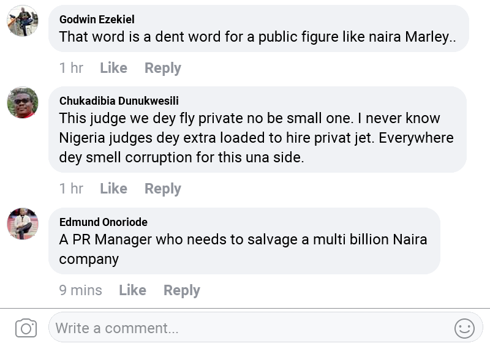Screen dimensions: 490x346
Task: Like Godwin Ezekiel's comment
Action: coord(113,68)
